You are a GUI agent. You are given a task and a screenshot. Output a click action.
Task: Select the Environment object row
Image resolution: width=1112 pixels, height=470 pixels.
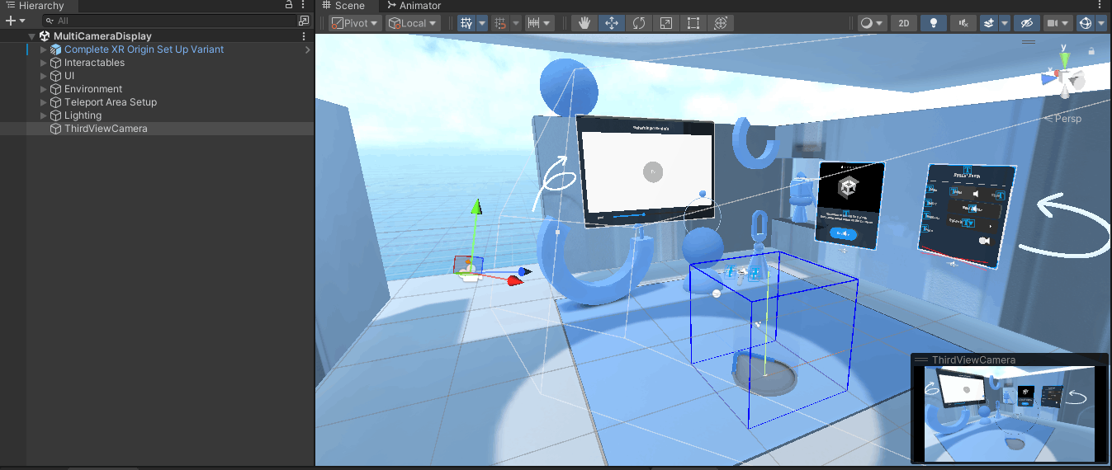point(157,89)
